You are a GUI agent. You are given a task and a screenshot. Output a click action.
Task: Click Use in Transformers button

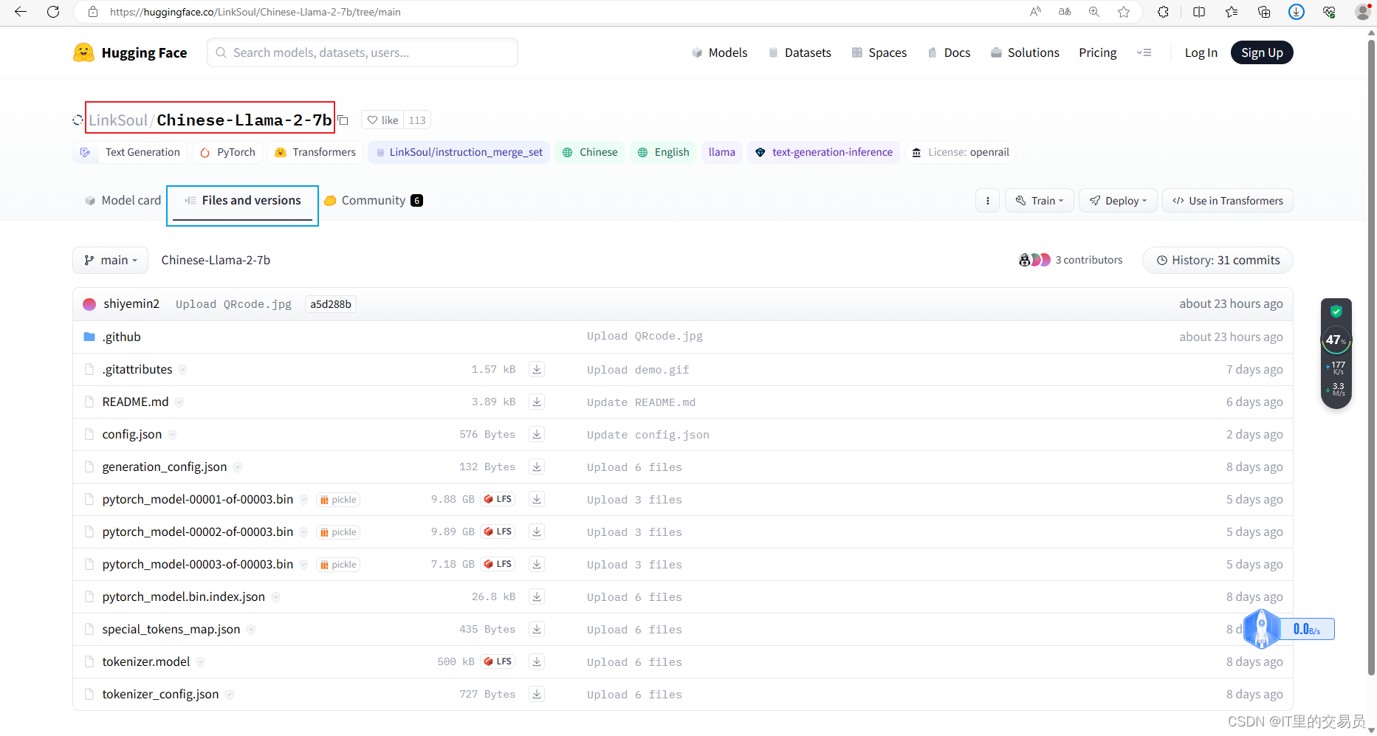coord(1228,201)
